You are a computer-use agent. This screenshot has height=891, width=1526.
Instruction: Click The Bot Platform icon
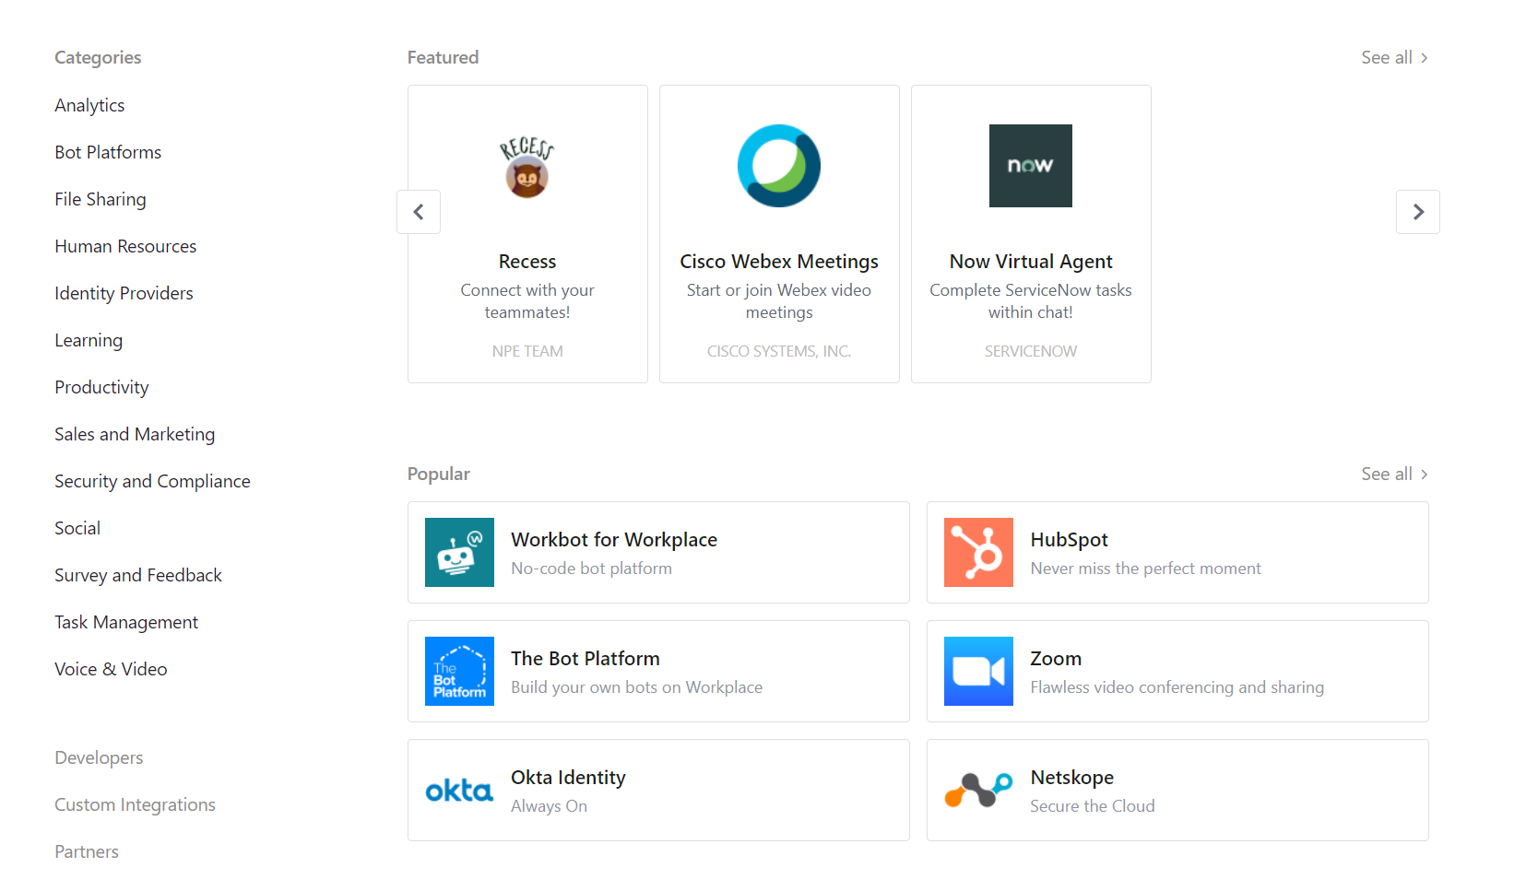459,671
